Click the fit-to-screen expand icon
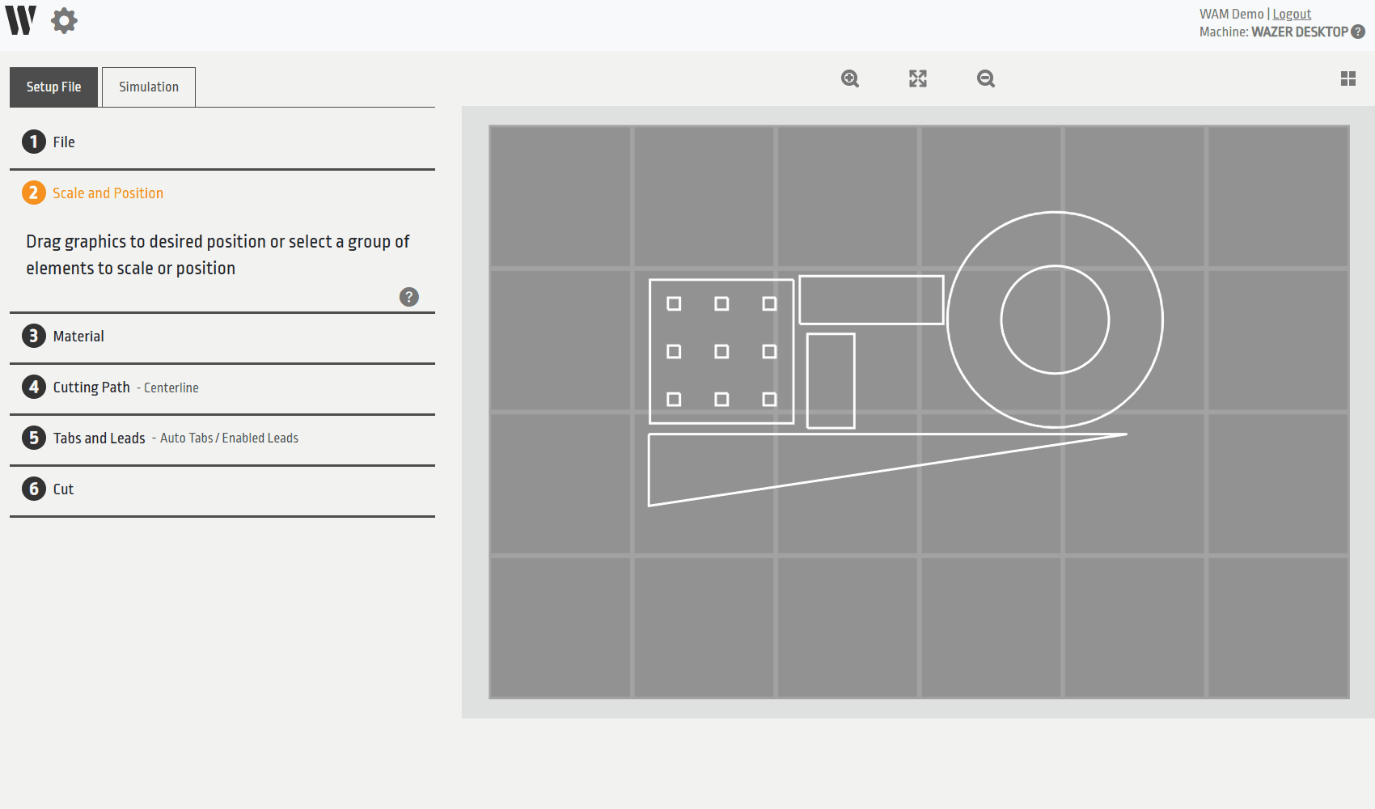1375x809 pixels. pos(917,78)
